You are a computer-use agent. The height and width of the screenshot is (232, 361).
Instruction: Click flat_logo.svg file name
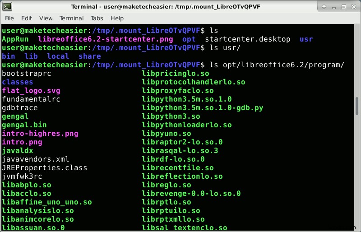[x=31, y=91]
